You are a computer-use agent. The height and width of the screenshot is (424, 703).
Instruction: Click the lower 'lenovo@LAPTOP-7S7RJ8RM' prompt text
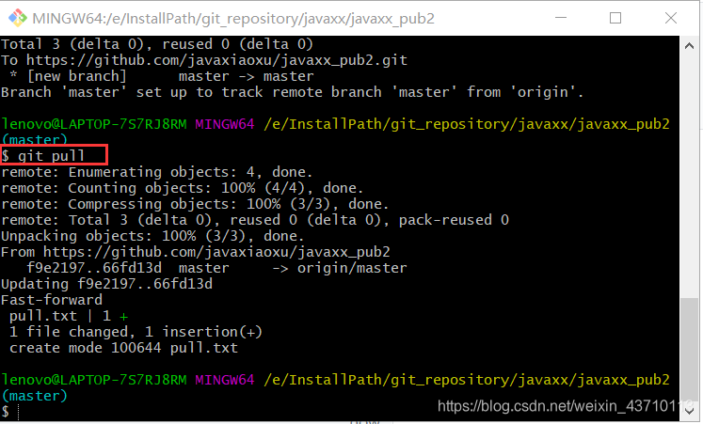click(94, 380)
